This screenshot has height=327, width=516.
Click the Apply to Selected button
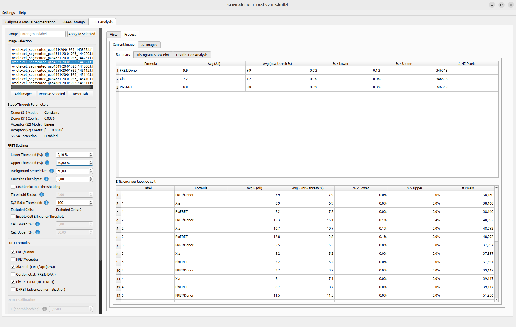82,34
